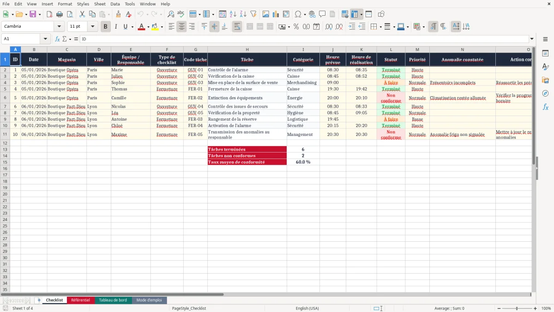Add a decimal place

point(329,27)
